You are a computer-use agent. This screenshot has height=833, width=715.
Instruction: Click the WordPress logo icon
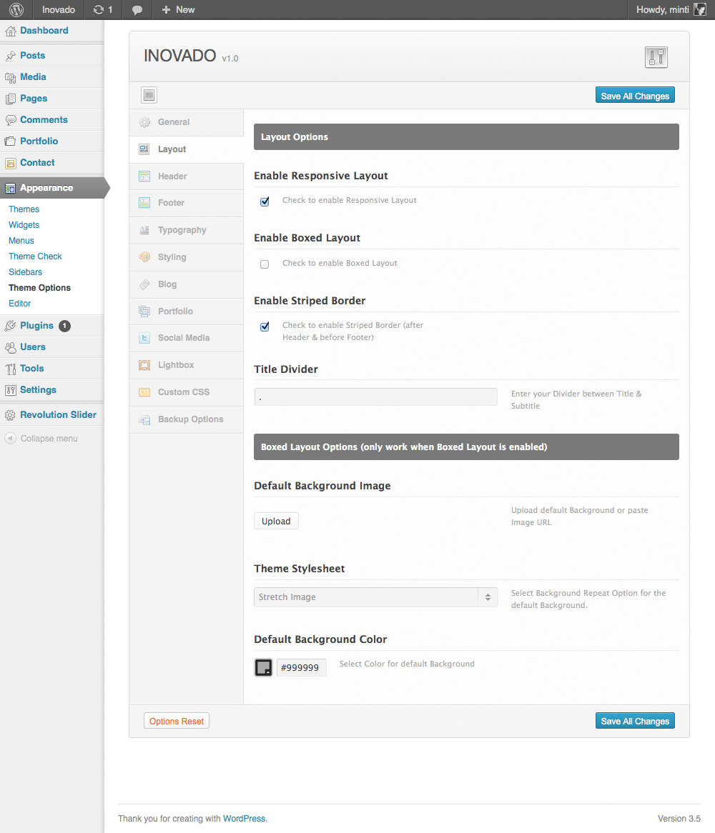click(x=16, y=10)
